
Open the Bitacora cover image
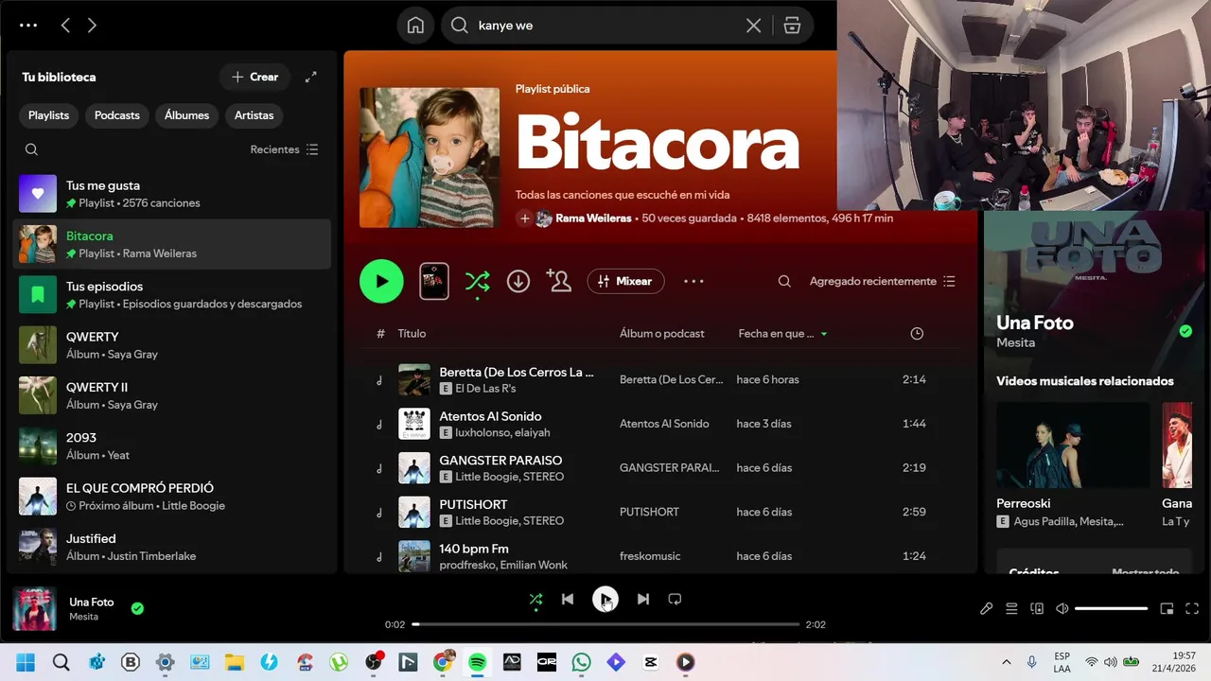click(x=430, y=157)
